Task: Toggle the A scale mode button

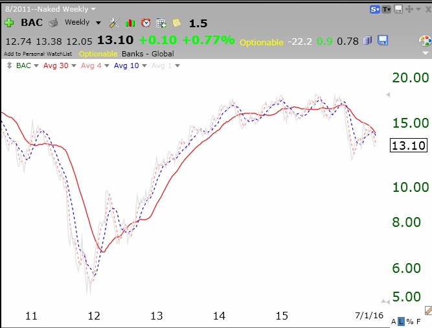Action: coord(393,322)
